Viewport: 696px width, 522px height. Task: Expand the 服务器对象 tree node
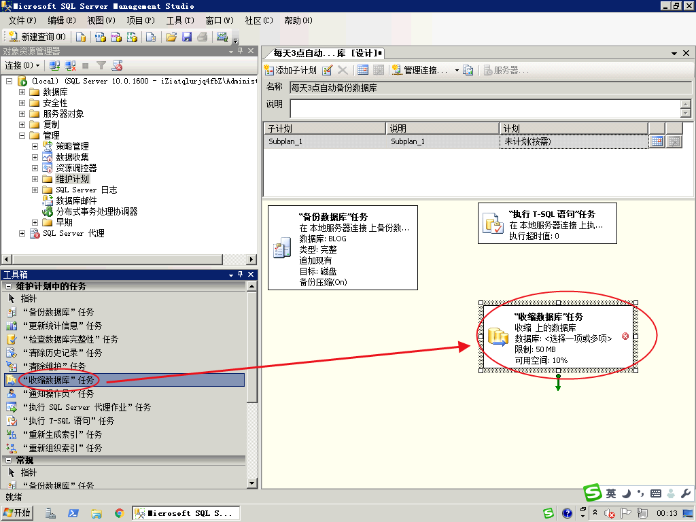coord(22,114)
